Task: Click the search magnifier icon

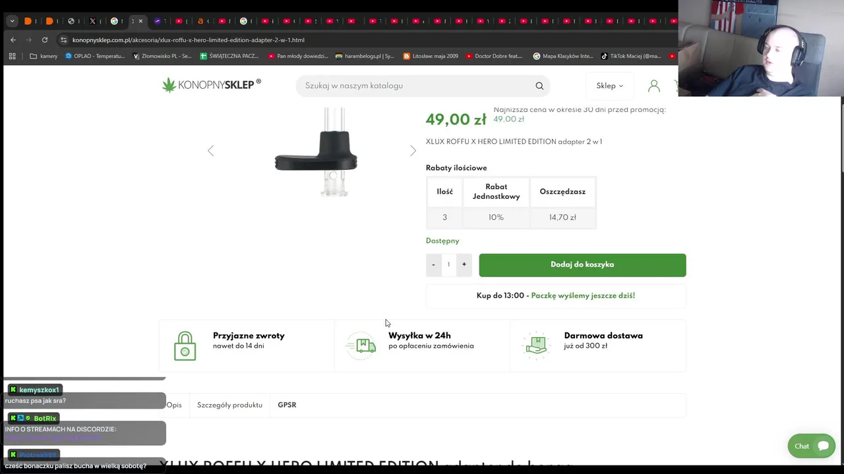Action: click(x=539, y=86)
